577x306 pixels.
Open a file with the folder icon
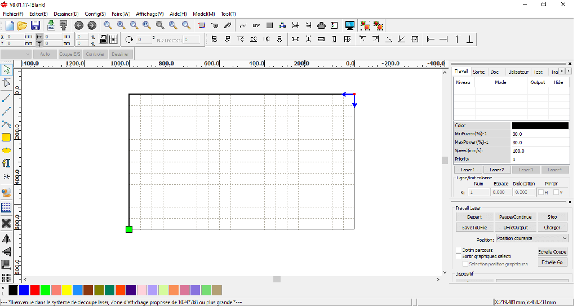tap(23, 25)
